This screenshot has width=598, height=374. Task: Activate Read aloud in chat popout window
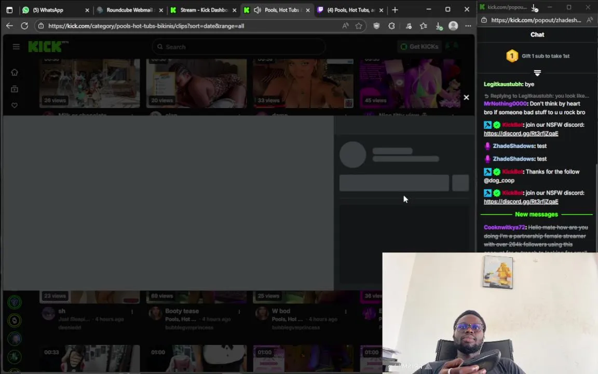tap(590, 20)
